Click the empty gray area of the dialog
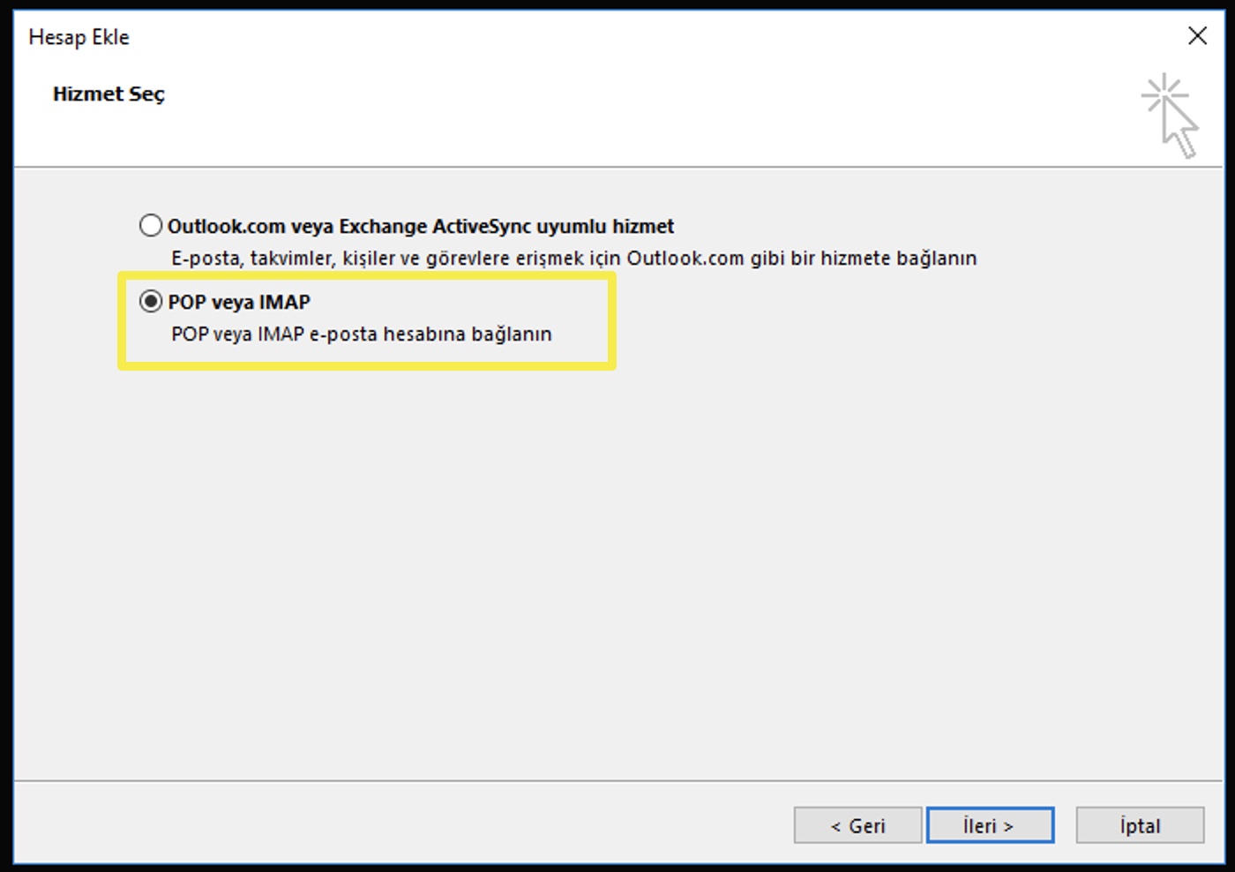 tap(617, 574)
